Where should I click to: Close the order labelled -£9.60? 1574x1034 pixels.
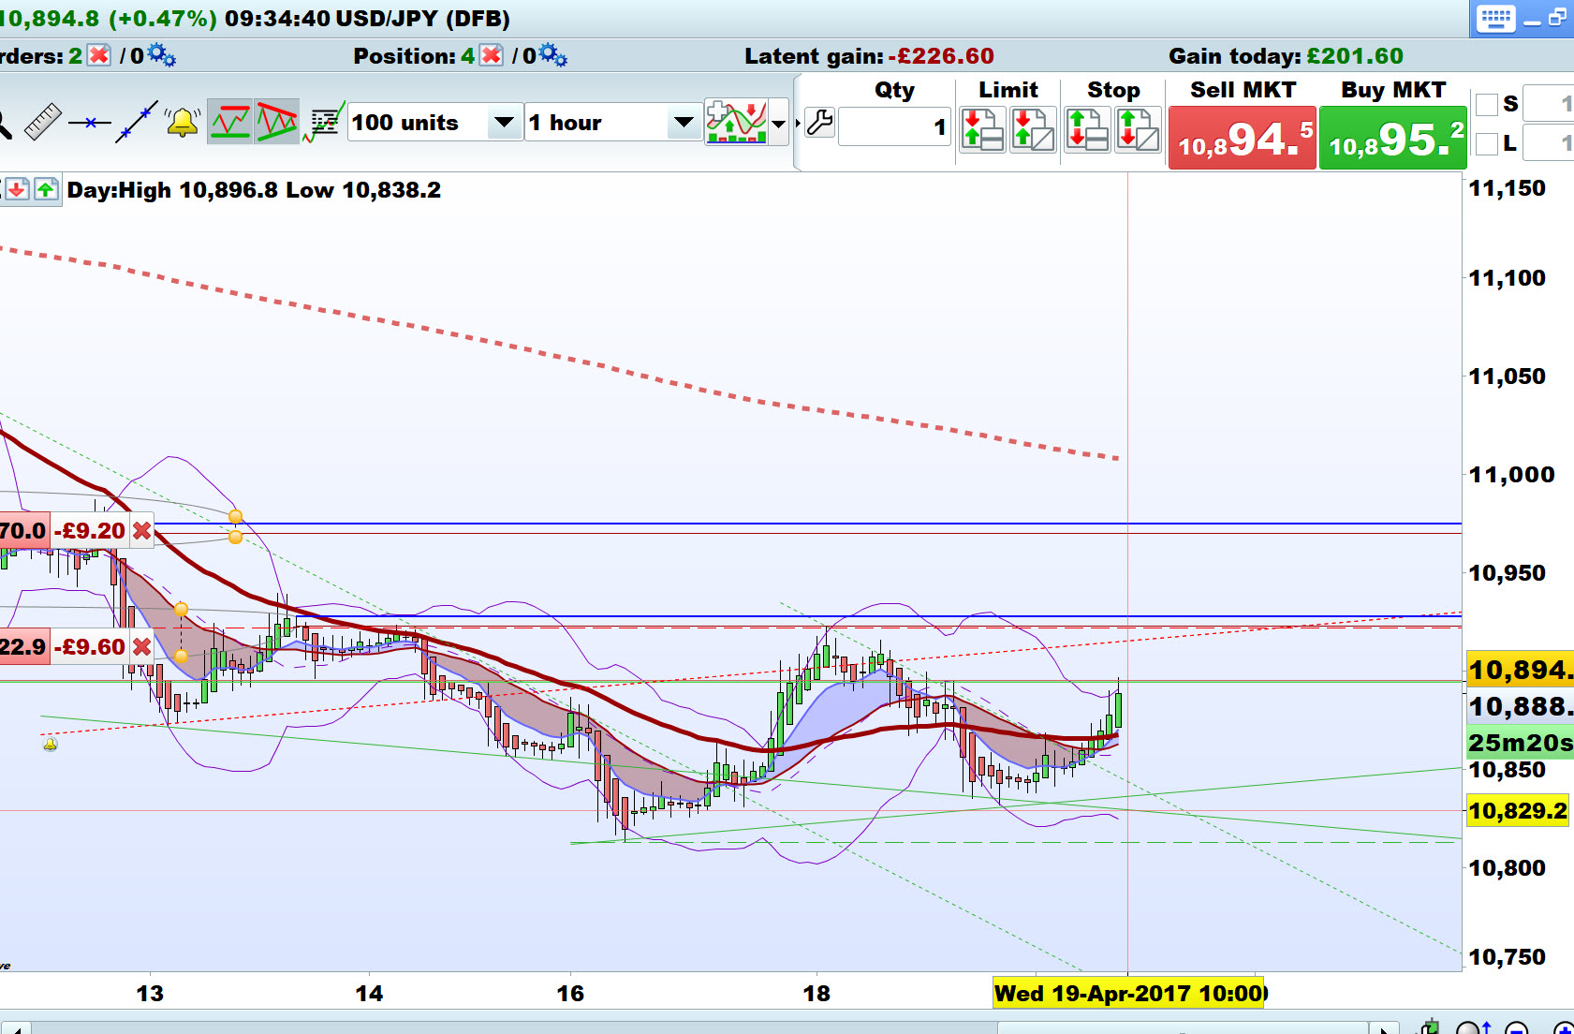(141, 647)
